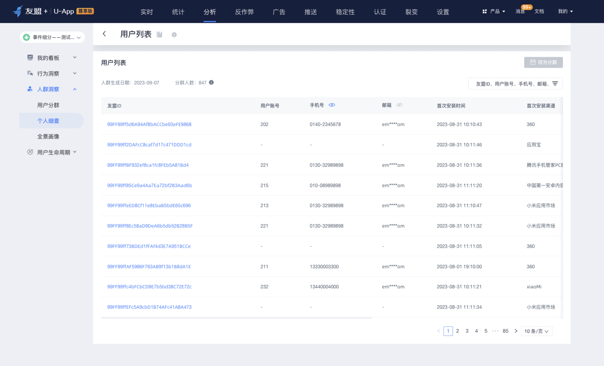Click the back arrow beside 用户列表
This screenshot has height=366, width=604.
[x=104, y=34]
